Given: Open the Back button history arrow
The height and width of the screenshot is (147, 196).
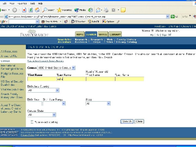Looking at the screenshot, I should pyautogui.click(x=9, y=10).
